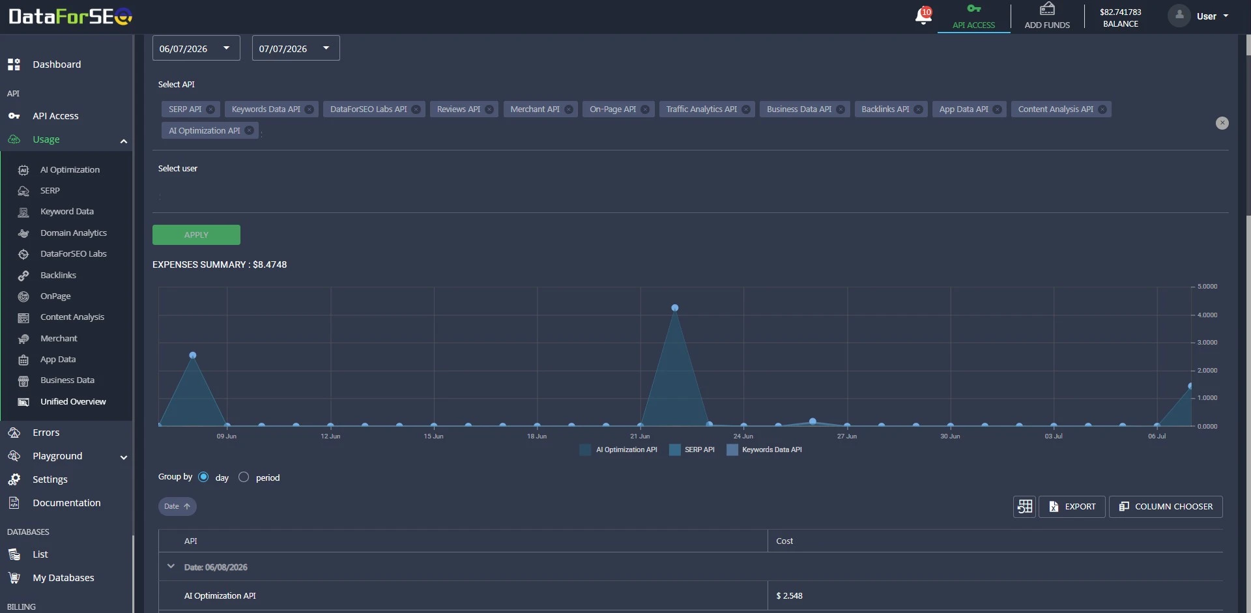Remove the Traffic Analytics API tag
This screenshot has width=1251, height=613.
tap(746, 109)
